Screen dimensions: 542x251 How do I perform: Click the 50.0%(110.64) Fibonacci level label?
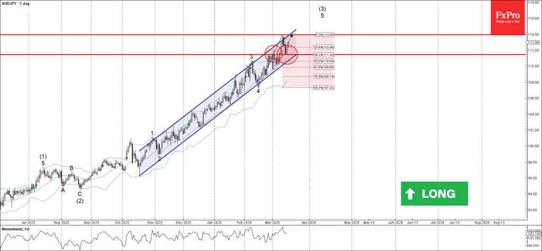(x=323, y=61)
